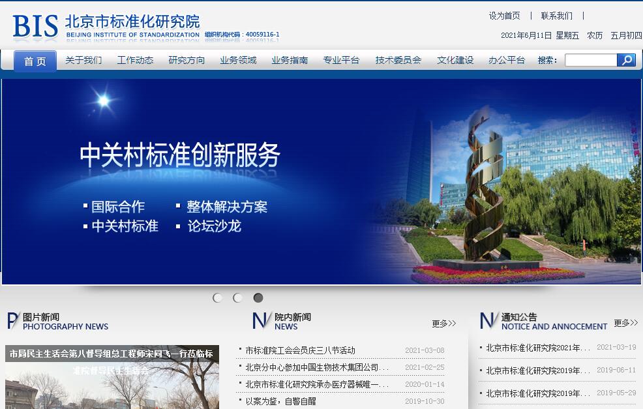The height and width of the screenshot is (409, 643).
Task: Click the search magnifier icon button
Action: point(626,60)
